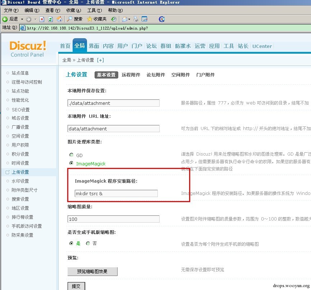Open Favorites star icon

coord(90,19)
